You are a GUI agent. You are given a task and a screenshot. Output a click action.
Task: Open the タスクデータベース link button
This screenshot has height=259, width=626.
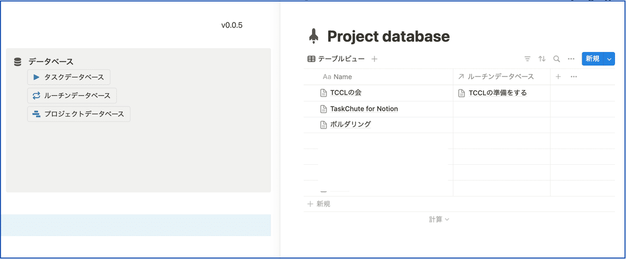point(69,77)
